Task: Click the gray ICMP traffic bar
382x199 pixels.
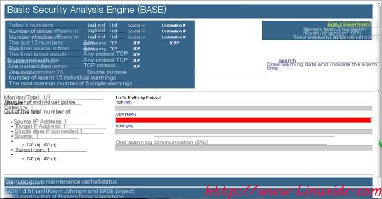Action: pos(244,132)
